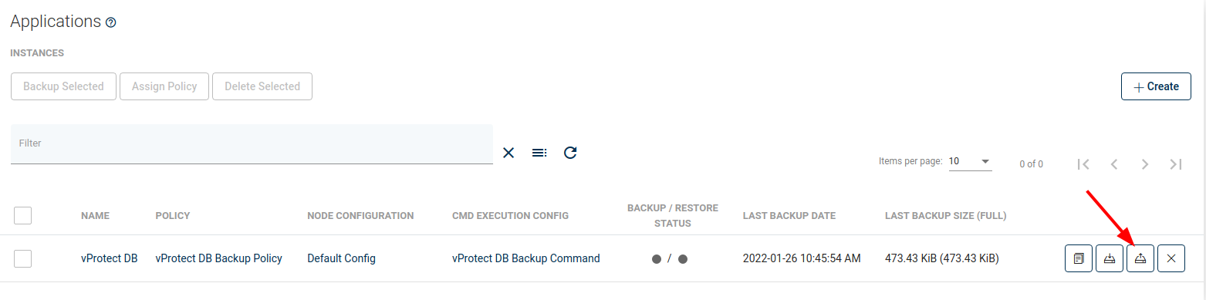The image size is (1206, 300).
Task: Focus the Filter input field
Action: 252,143
